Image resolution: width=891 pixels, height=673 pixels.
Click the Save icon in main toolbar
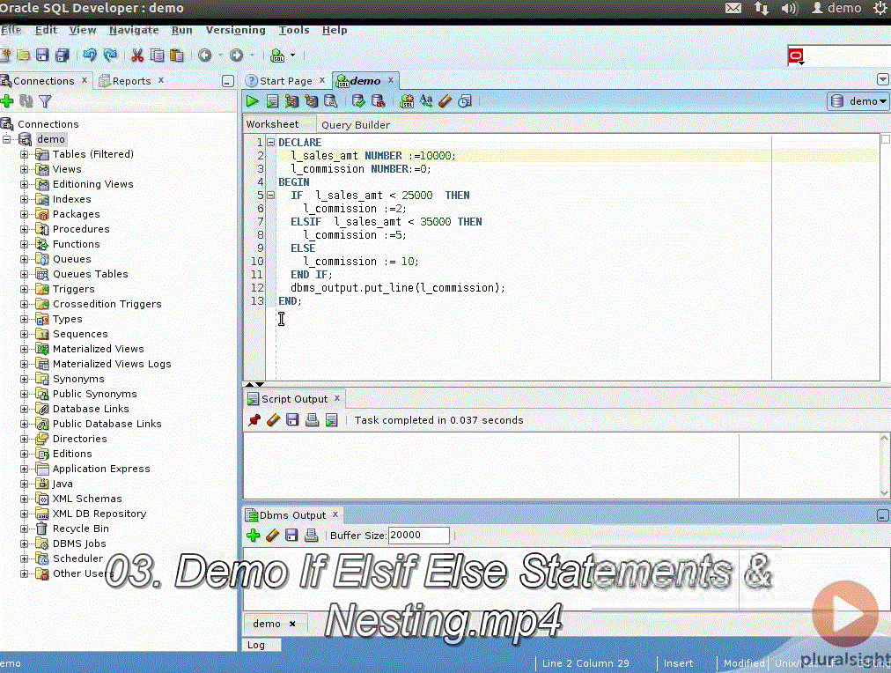point(42,55)
